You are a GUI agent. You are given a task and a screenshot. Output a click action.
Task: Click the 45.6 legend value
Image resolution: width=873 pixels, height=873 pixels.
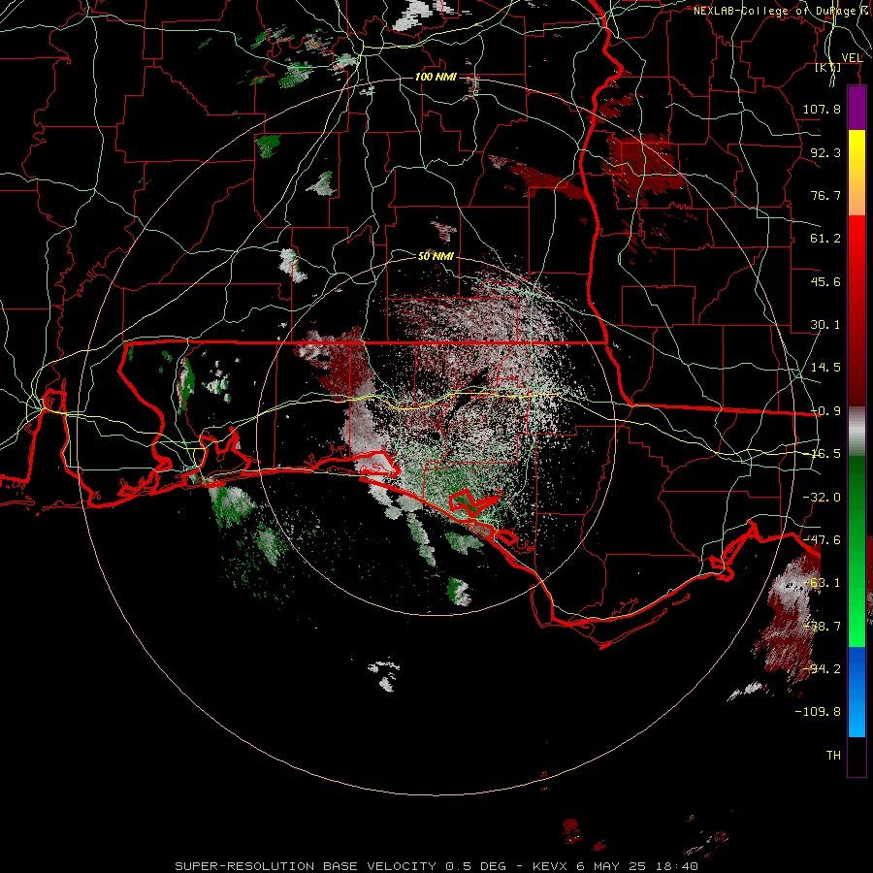pos(825,281)
